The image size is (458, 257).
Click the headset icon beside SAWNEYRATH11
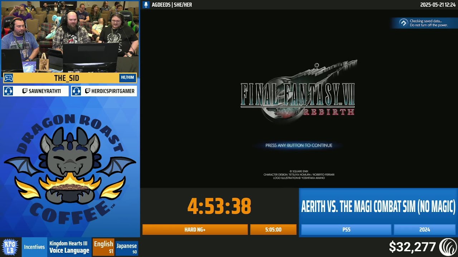[x=9, y=91]
